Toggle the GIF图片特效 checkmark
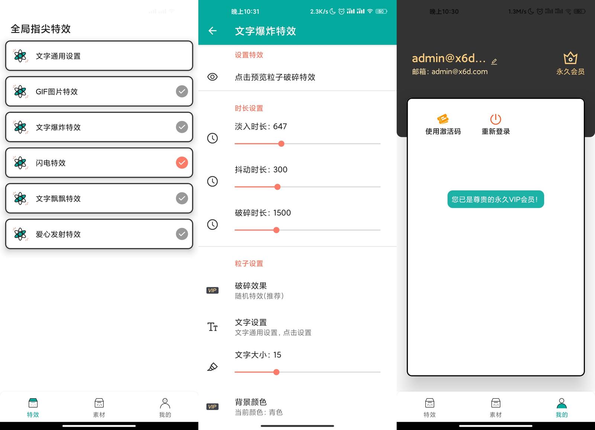The height and width of the screenshot is (430, 595). [x=181, y=91]
